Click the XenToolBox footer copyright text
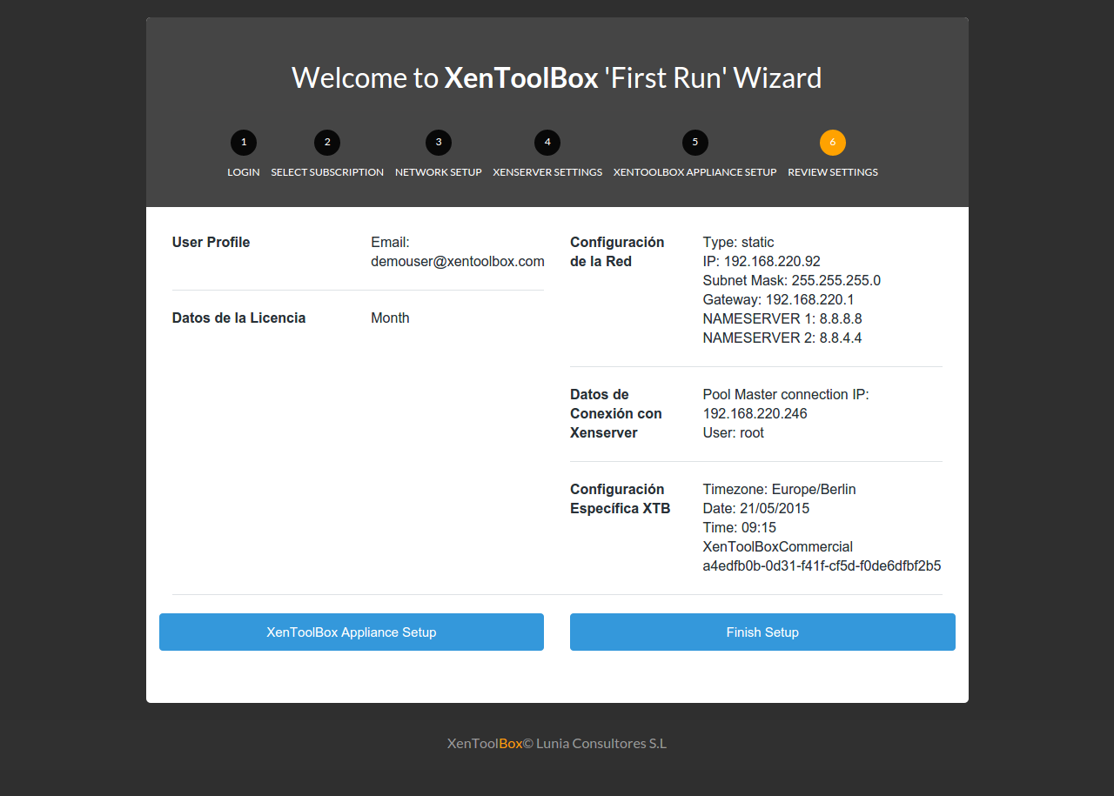Image resolution: width=1114 pixels, height=796 pixels. (x=557, y=744)
